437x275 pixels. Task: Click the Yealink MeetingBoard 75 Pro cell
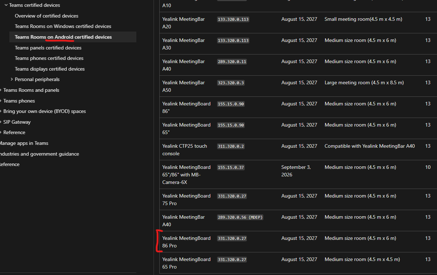[186, 199]
